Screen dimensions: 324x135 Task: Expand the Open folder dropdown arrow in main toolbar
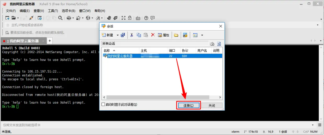(18, 18)
